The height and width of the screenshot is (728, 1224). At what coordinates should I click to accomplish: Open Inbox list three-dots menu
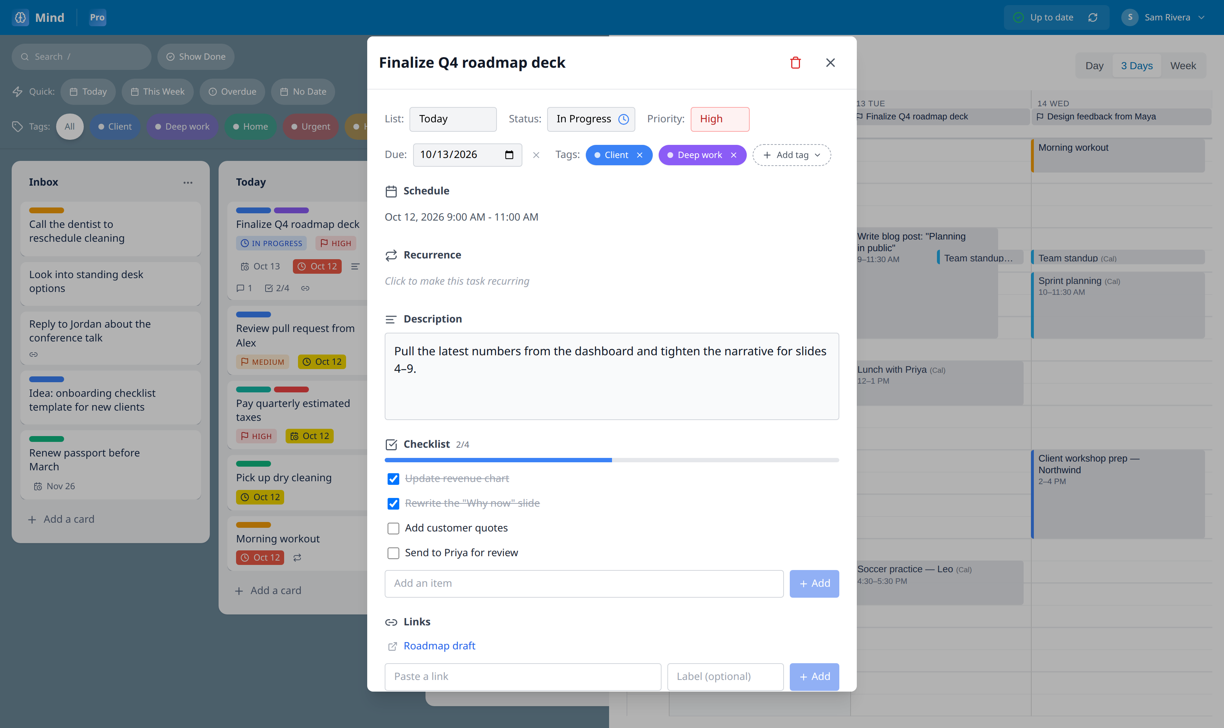coord(188,182)
